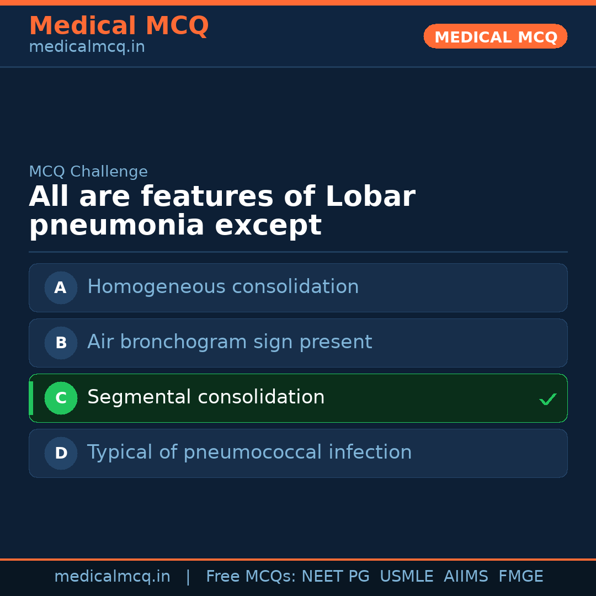The width and height of the screenshot is (596, 596).
Task: Select the Homogeneous consolidation answer
Action: 223,287
